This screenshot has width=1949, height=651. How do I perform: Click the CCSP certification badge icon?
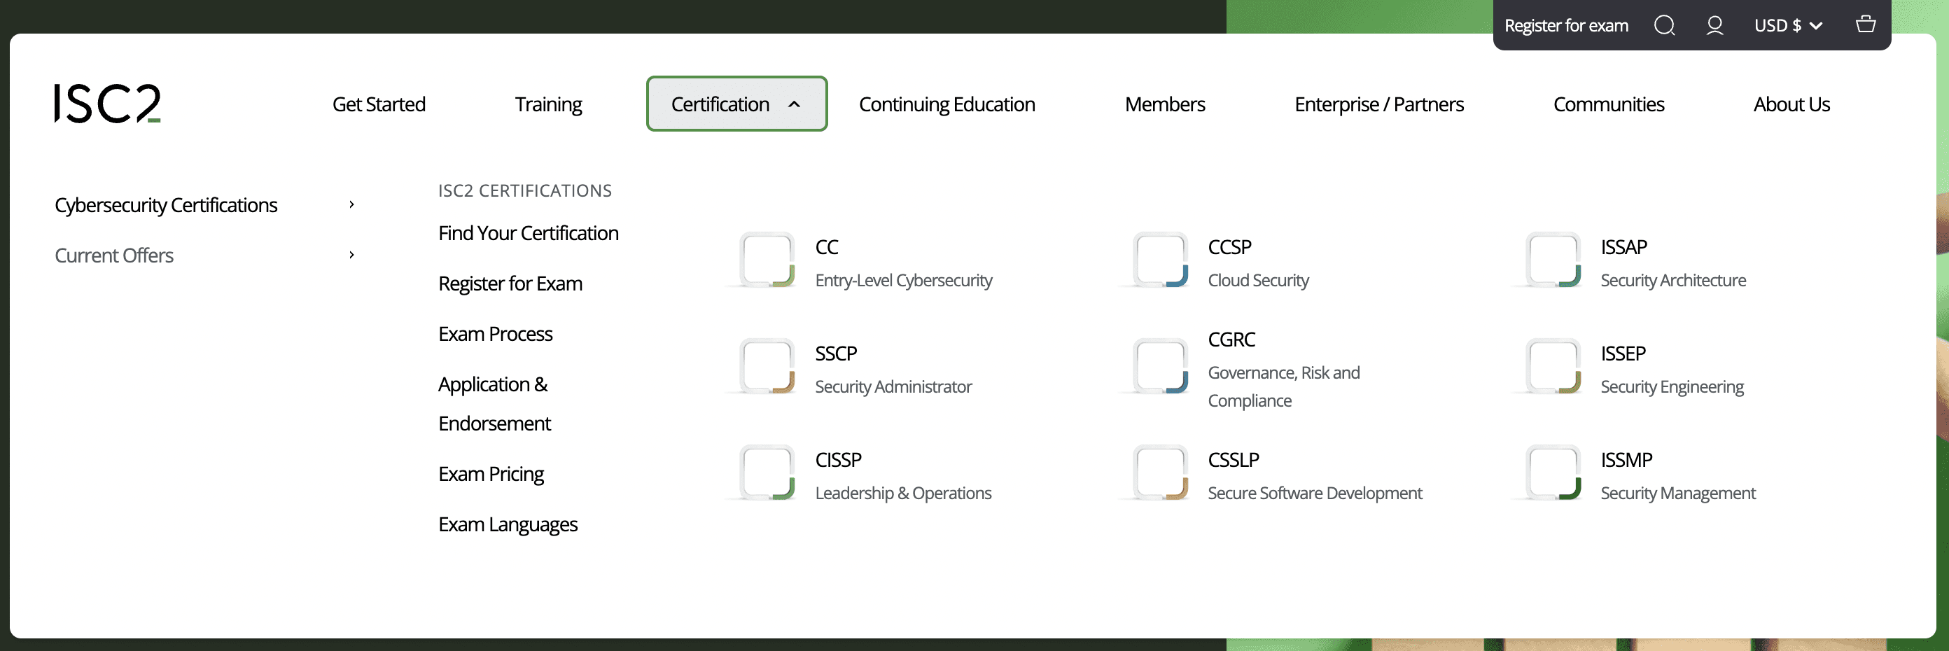pos(1160,260)
